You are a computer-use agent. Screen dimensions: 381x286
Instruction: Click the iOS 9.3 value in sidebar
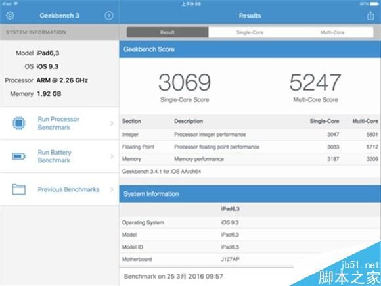(47, 66)
